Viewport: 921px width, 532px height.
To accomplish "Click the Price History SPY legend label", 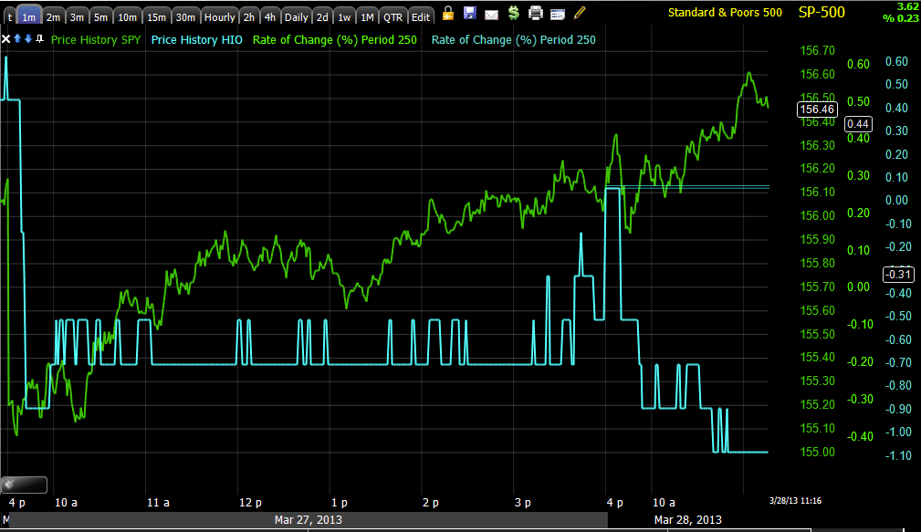I will [x=96, y=40].
